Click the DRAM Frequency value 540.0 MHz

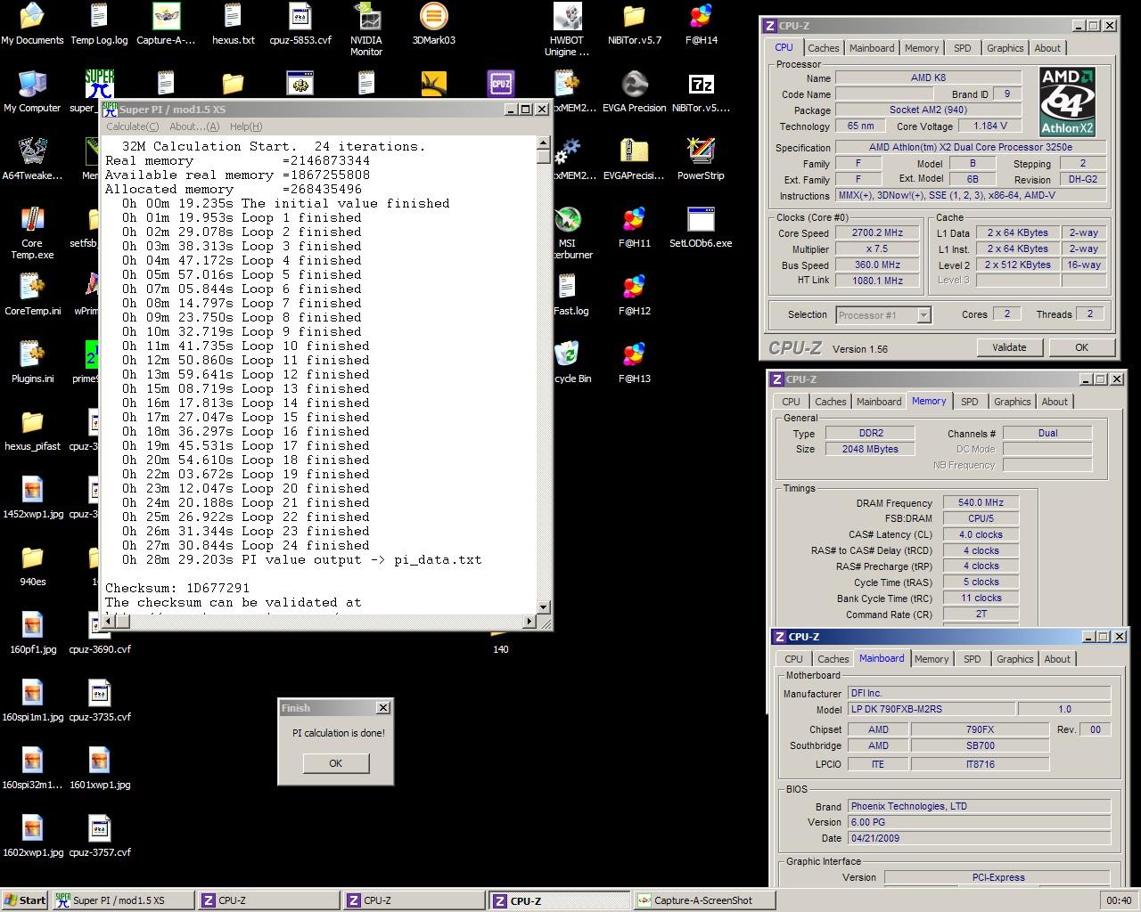pyautogui.click(x=981, y=503)
